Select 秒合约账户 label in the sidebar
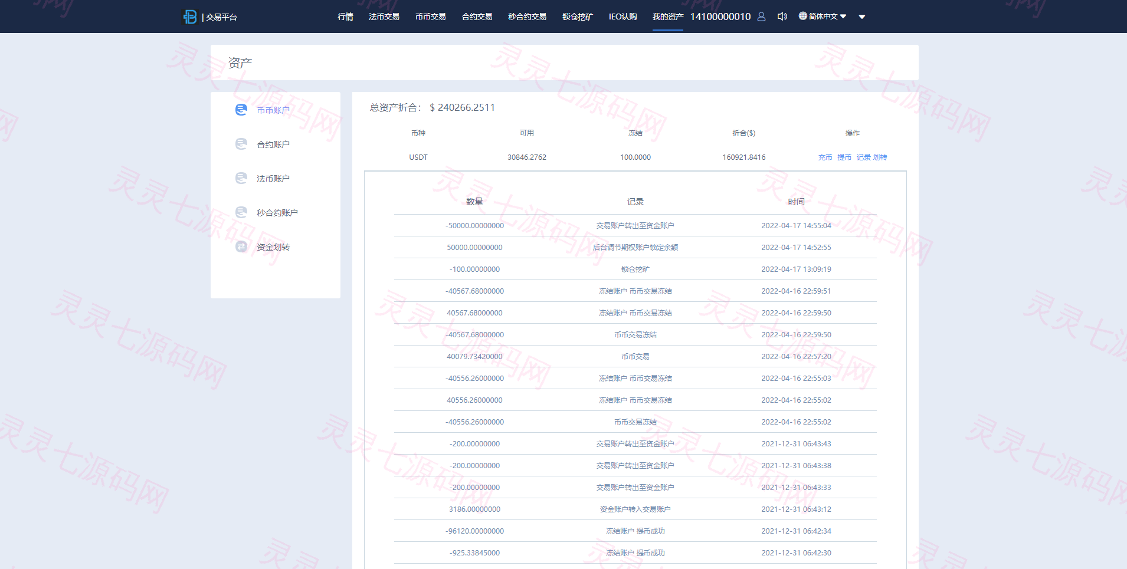Screen dimensions: 1127x569 (x=277, y=213)
